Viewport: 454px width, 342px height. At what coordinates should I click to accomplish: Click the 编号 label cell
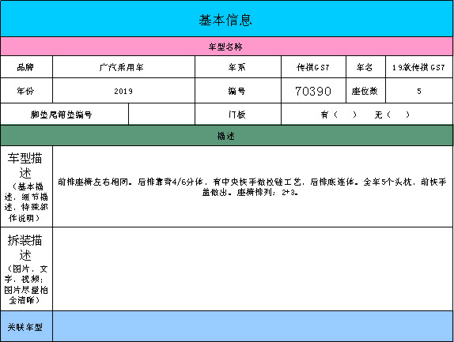pyautogui.click(x=238, y=91)
